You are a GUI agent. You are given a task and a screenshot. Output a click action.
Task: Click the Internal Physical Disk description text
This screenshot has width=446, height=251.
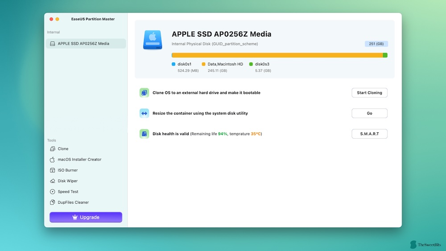pos(215,44)
